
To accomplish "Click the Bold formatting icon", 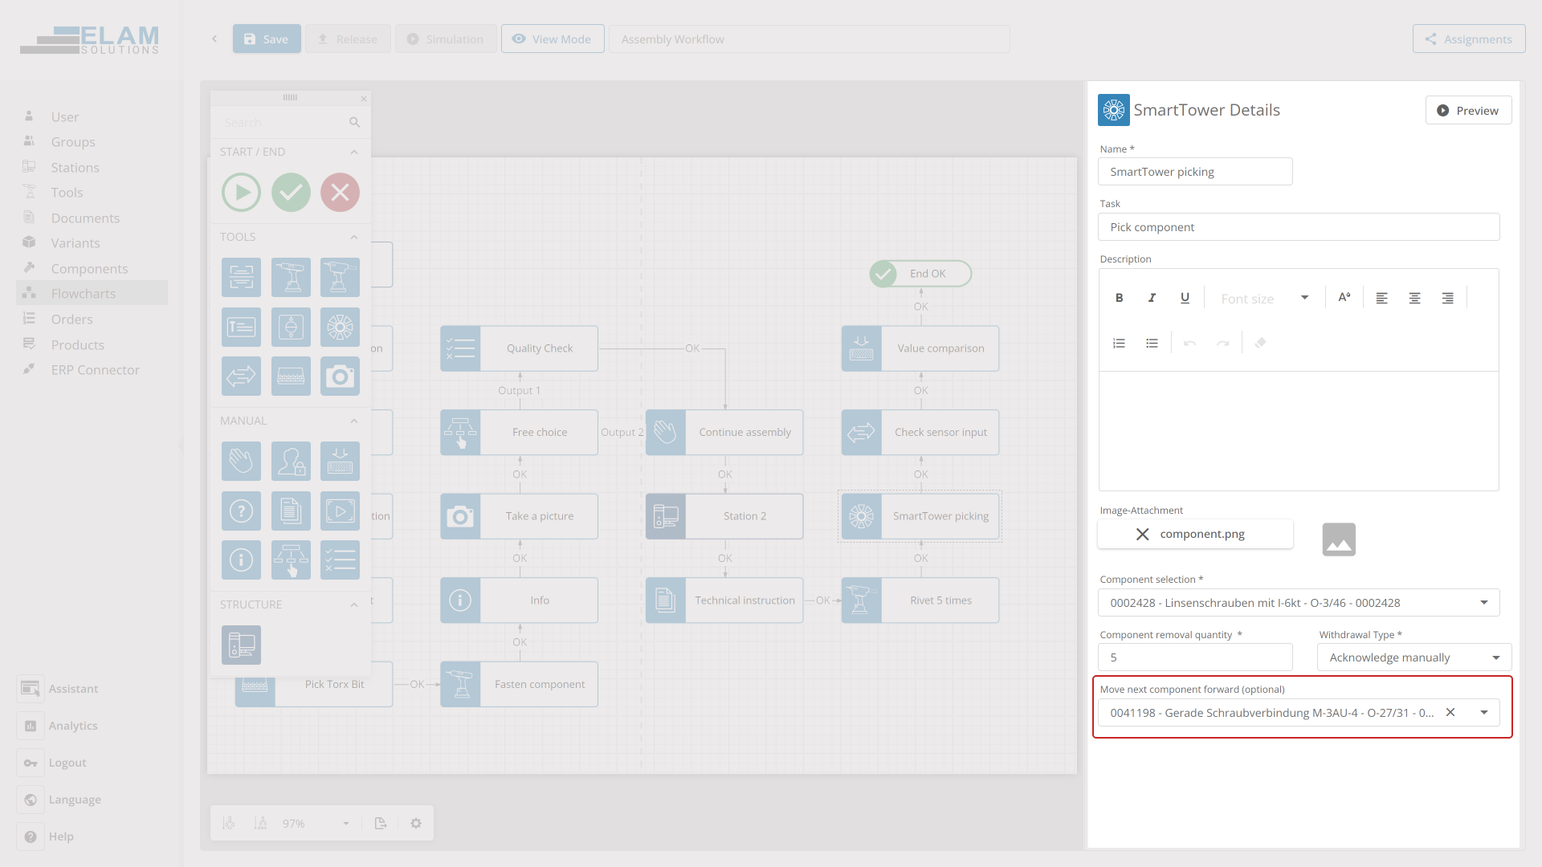I will (x=1119, y=298).
